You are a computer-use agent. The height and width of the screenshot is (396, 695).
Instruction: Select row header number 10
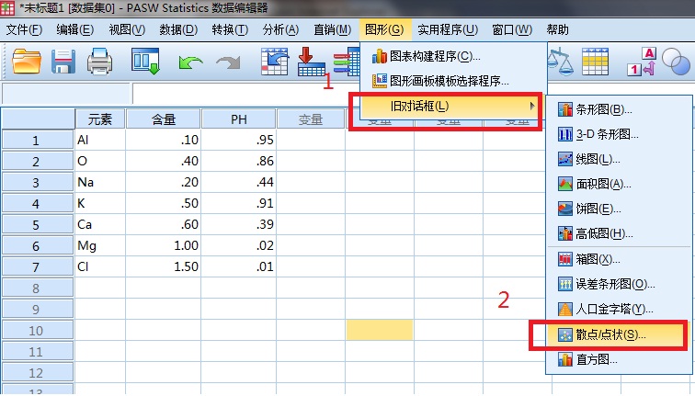37,331
